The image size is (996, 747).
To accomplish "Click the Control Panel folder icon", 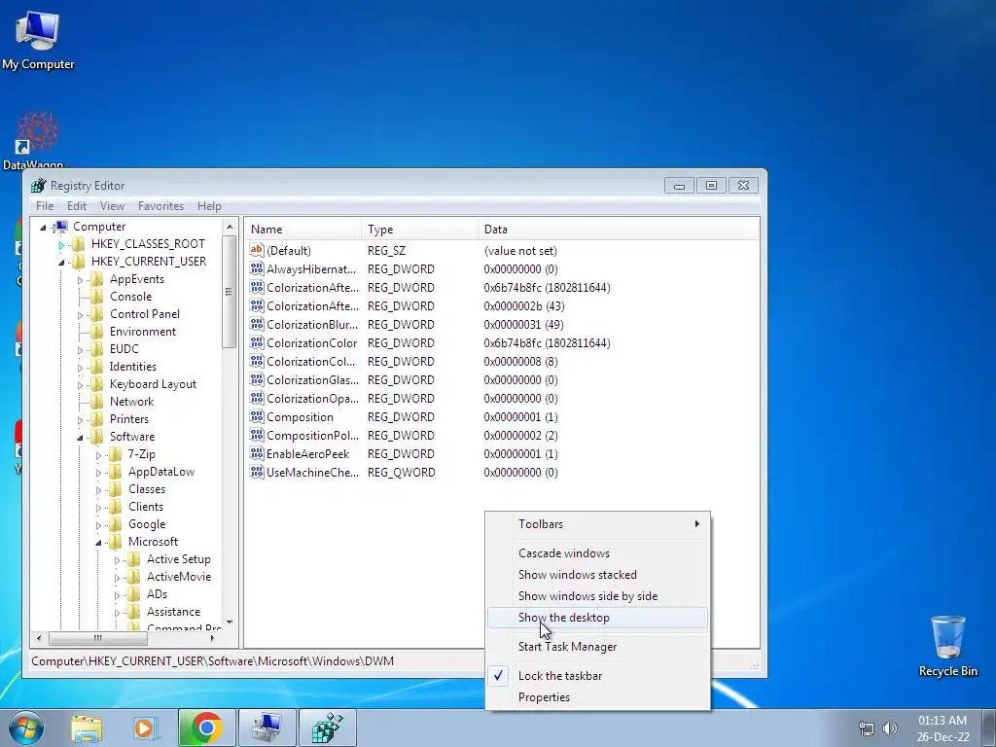I will point(96,314).
